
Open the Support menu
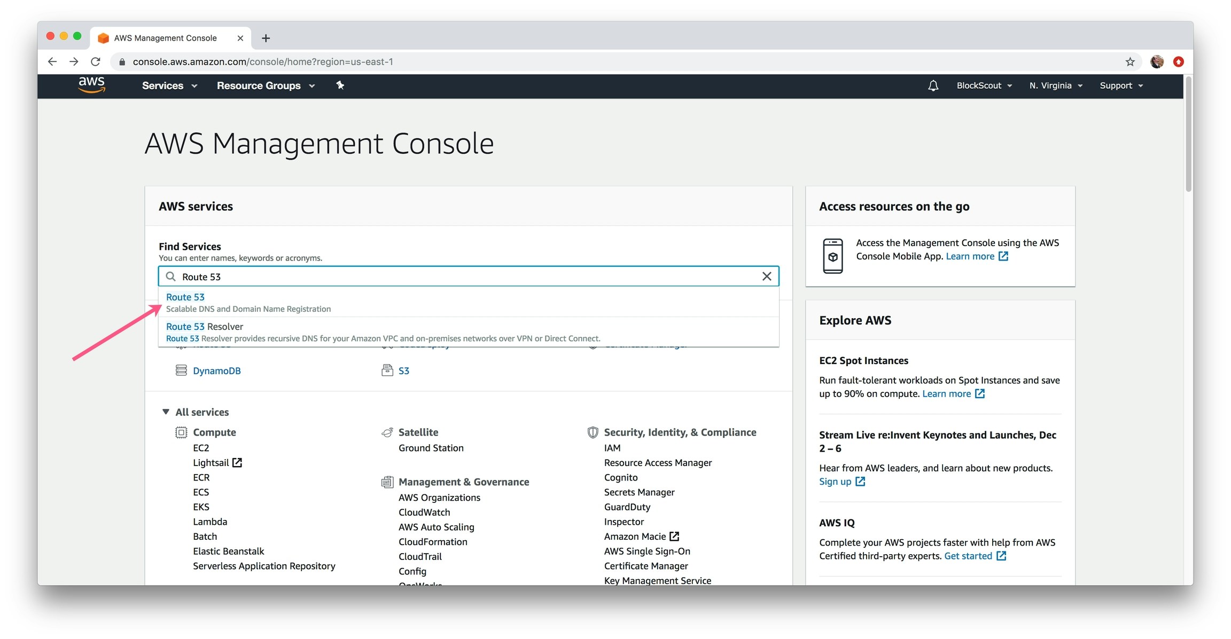pos(1121,85)
